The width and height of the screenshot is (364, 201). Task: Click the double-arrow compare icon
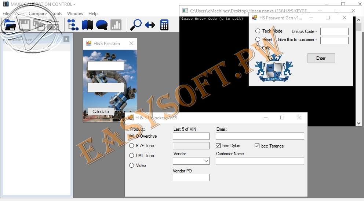(x=150, y=25)
